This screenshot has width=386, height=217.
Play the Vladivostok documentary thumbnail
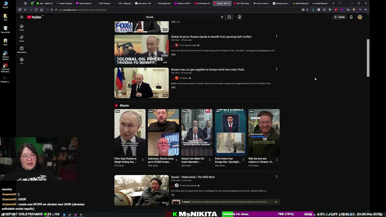click(141, 190)
